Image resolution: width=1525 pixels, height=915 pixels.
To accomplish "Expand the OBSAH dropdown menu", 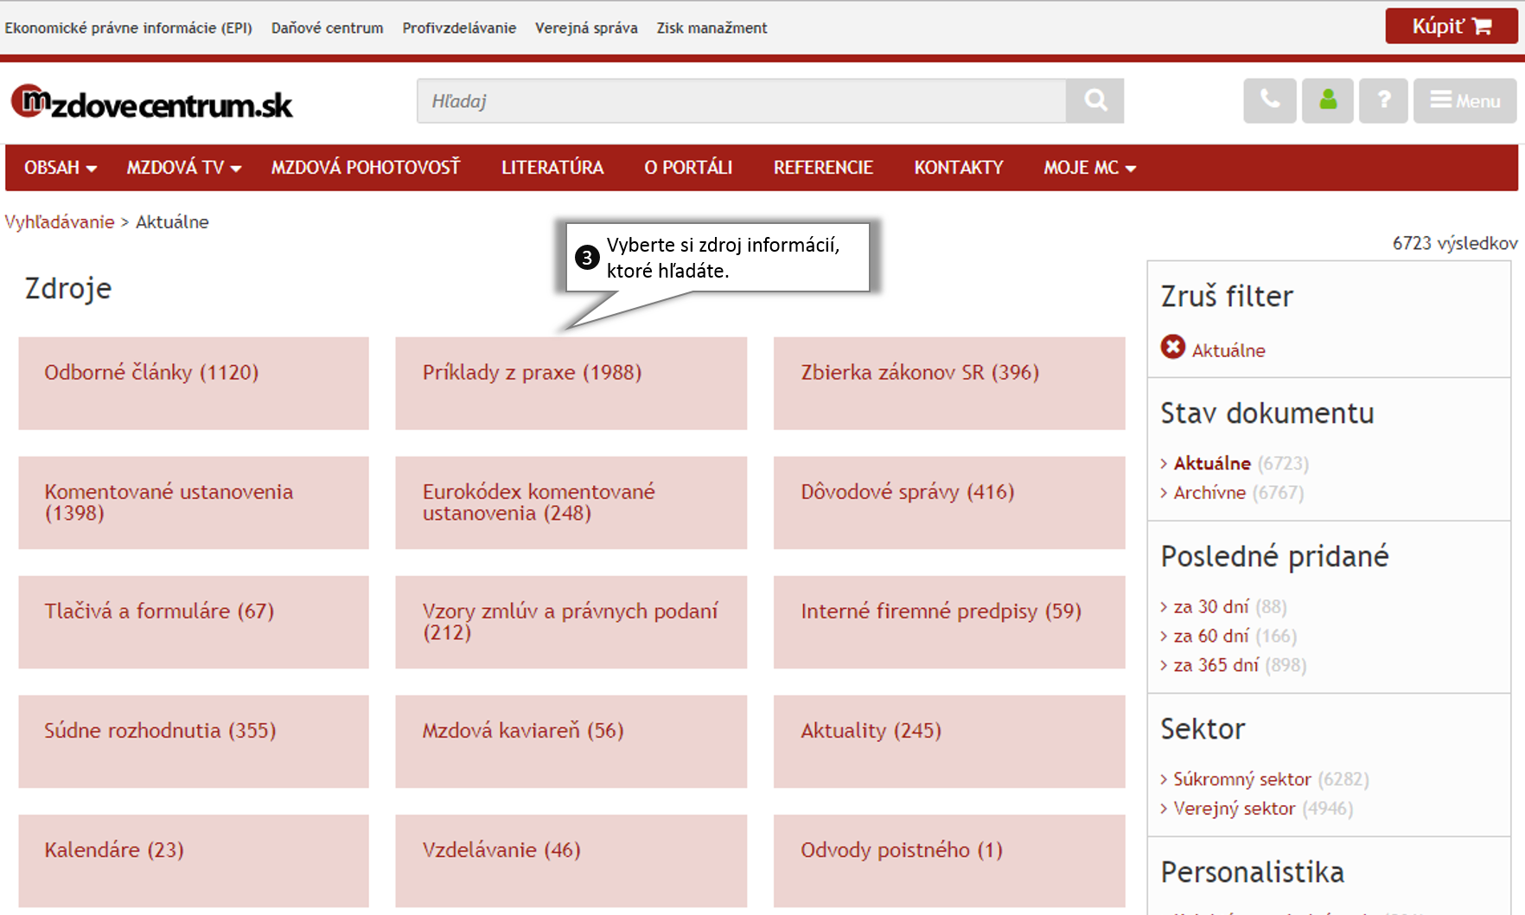I will [60, 168].
